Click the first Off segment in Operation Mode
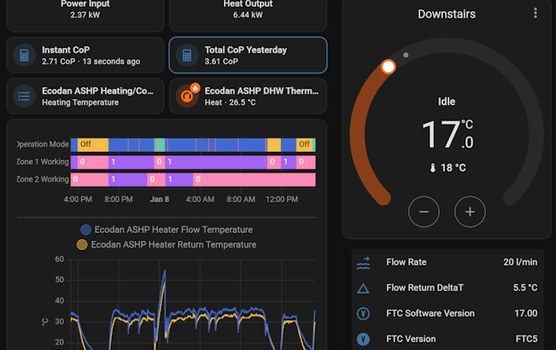The image size is (556, 350). [93, 144]
